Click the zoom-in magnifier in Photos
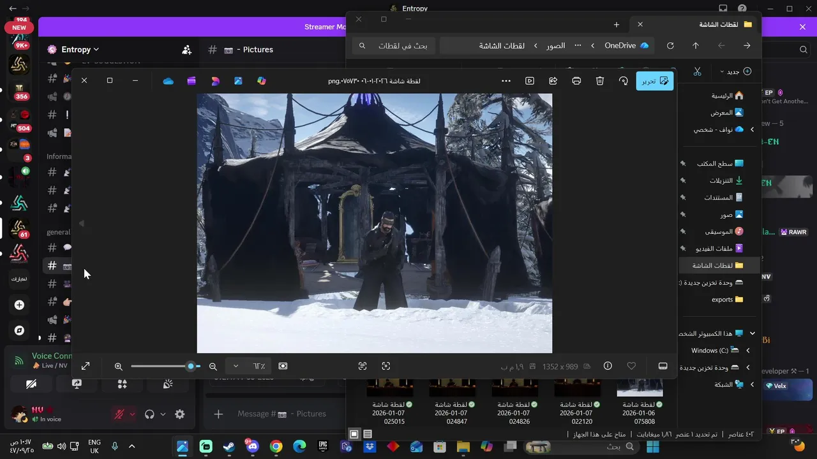The height and width of the screenshot is (459, 817). click(x=119, y=367)
